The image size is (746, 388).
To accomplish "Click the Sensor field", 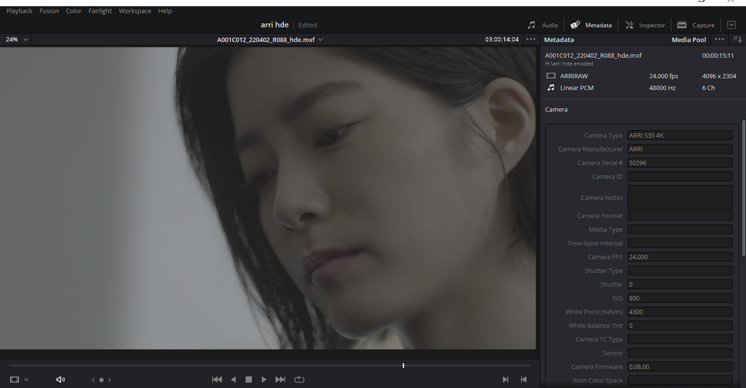I will coord(680,353).
